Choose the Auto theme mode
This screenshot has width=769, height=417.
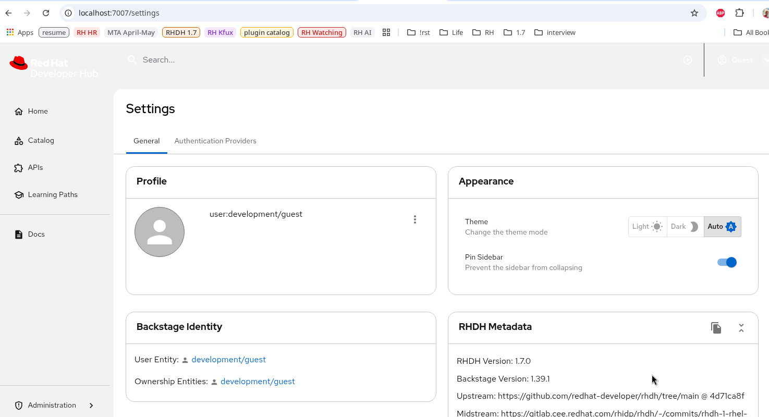point(722,227)
